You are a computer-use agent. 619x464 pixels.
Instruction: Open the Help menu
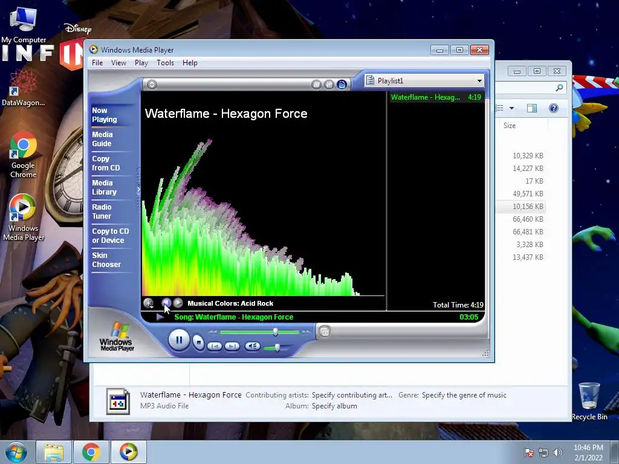190,63
